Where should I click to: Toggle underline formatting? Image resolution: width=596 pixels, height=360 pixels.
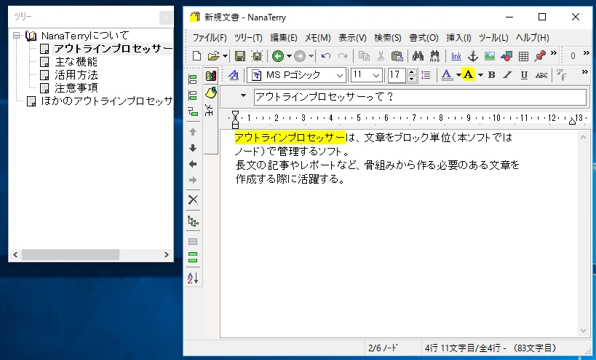pos(524,75)
